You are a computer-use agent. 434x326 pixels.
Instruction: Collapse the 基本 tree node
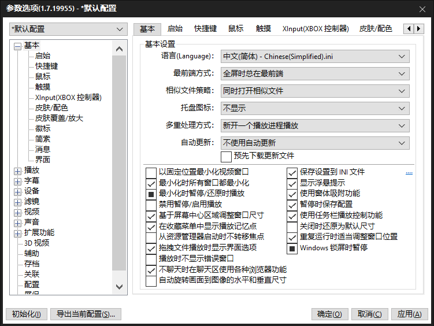(x=17, y=46)
